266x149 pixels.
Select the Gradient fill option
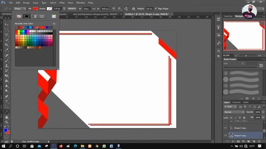click(34, 16)
